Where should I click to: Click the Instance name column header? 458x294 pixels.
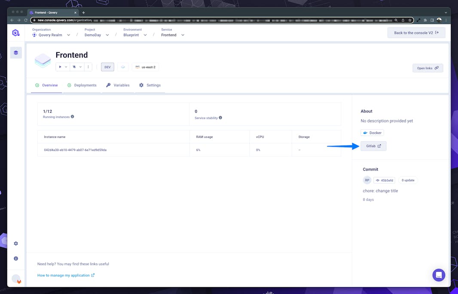tap(55, 137)
